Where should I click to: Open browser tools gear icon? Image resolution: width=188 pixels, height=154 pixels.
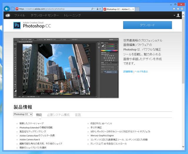pos(182,9)
